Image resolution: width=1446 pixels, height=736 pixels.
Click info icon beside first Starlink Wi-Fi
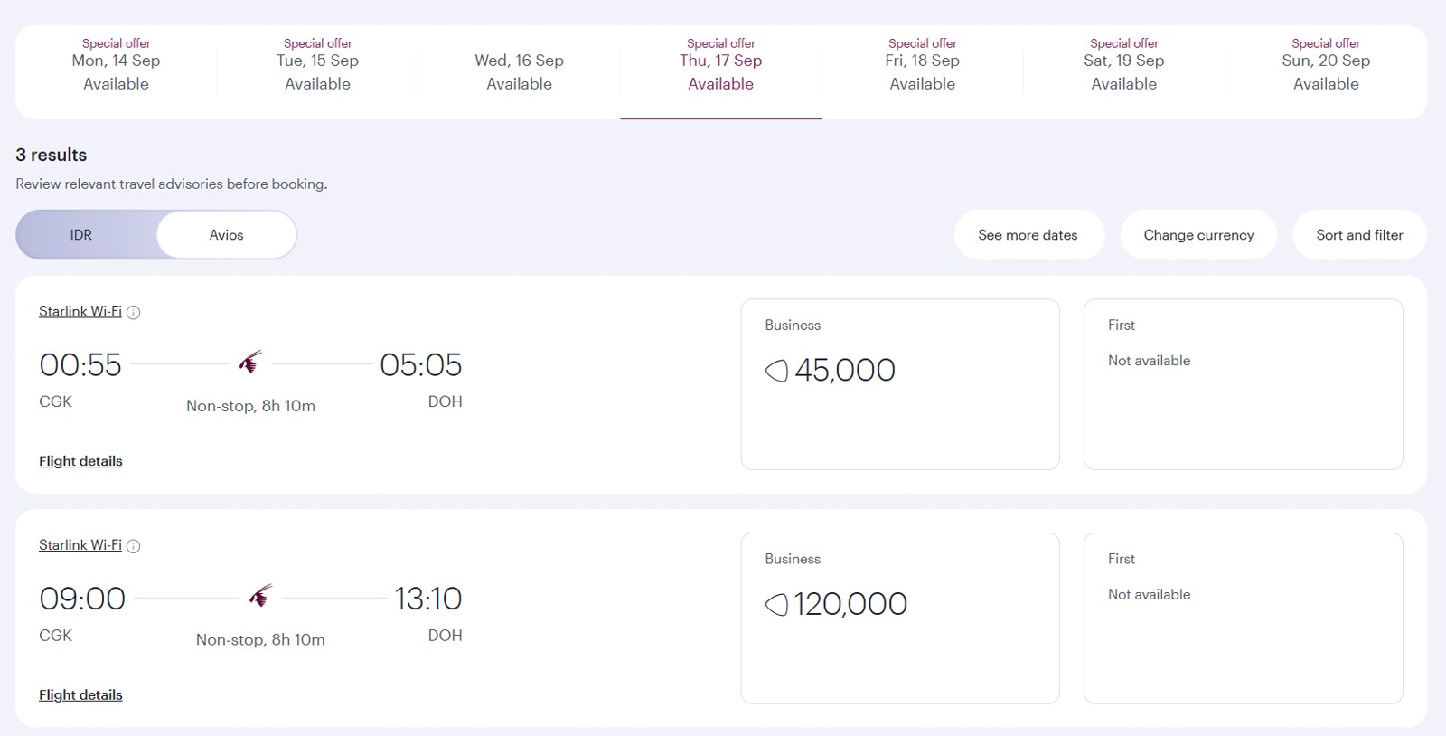[133, 312]
